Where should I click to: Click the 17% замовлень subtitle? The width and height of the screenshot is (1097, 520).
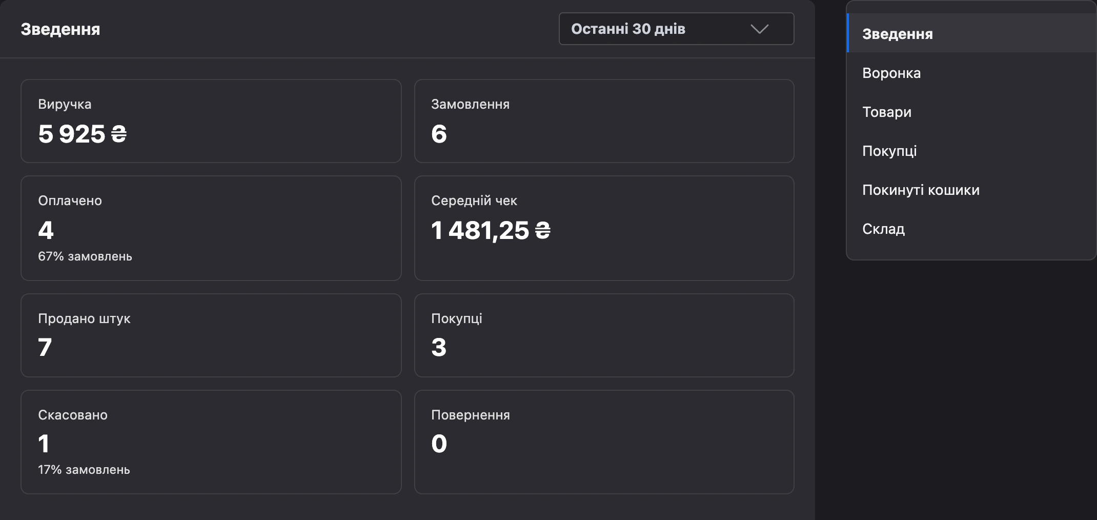point(84,470)
